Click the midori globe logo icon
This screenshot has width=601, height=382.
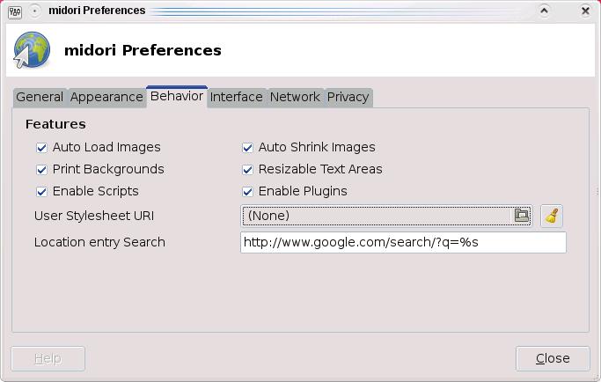click(x=32, y=50)
